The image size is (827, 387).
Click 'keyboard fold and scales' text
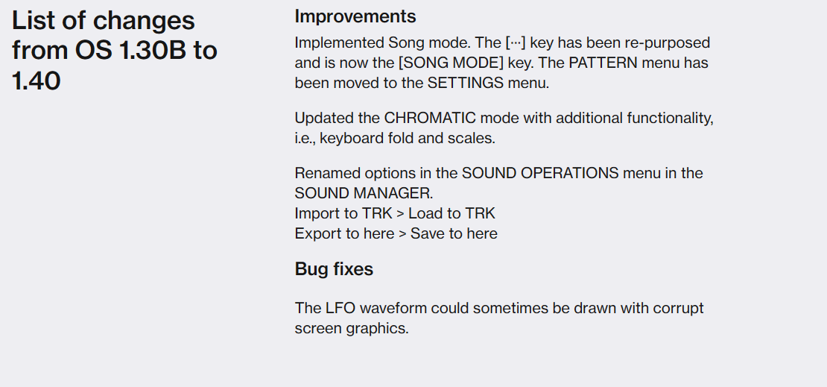408,139
